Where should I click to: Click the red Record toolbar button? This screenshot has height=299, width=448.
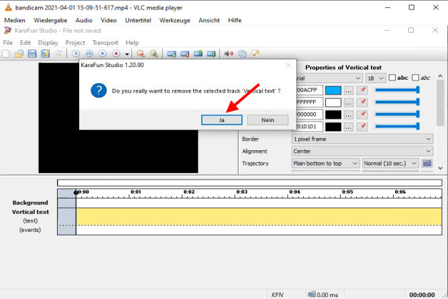(x=116, y=54)
